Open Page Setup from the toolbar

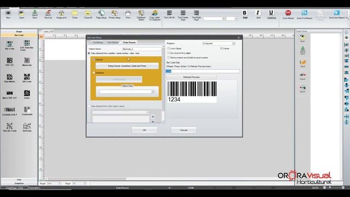pyautogui.click(x=101, y=14)
